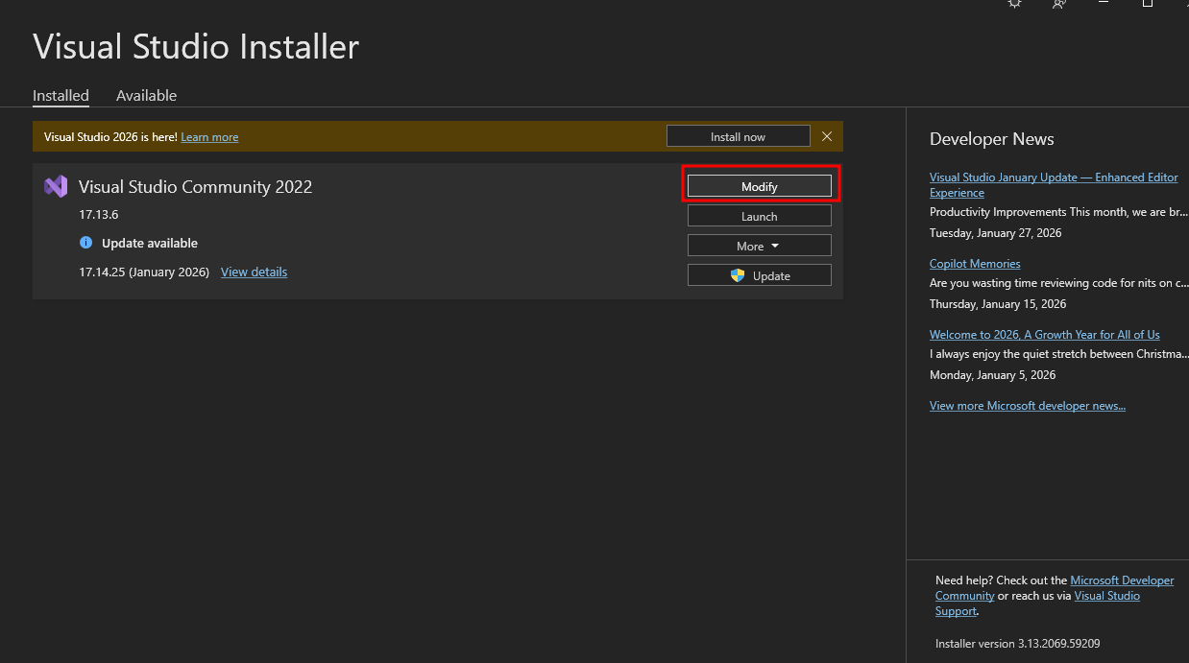Viewport: 1189px width, 663px height.
Task: Click View more Microsoft developer news
Action: [x=1027, y=406]
